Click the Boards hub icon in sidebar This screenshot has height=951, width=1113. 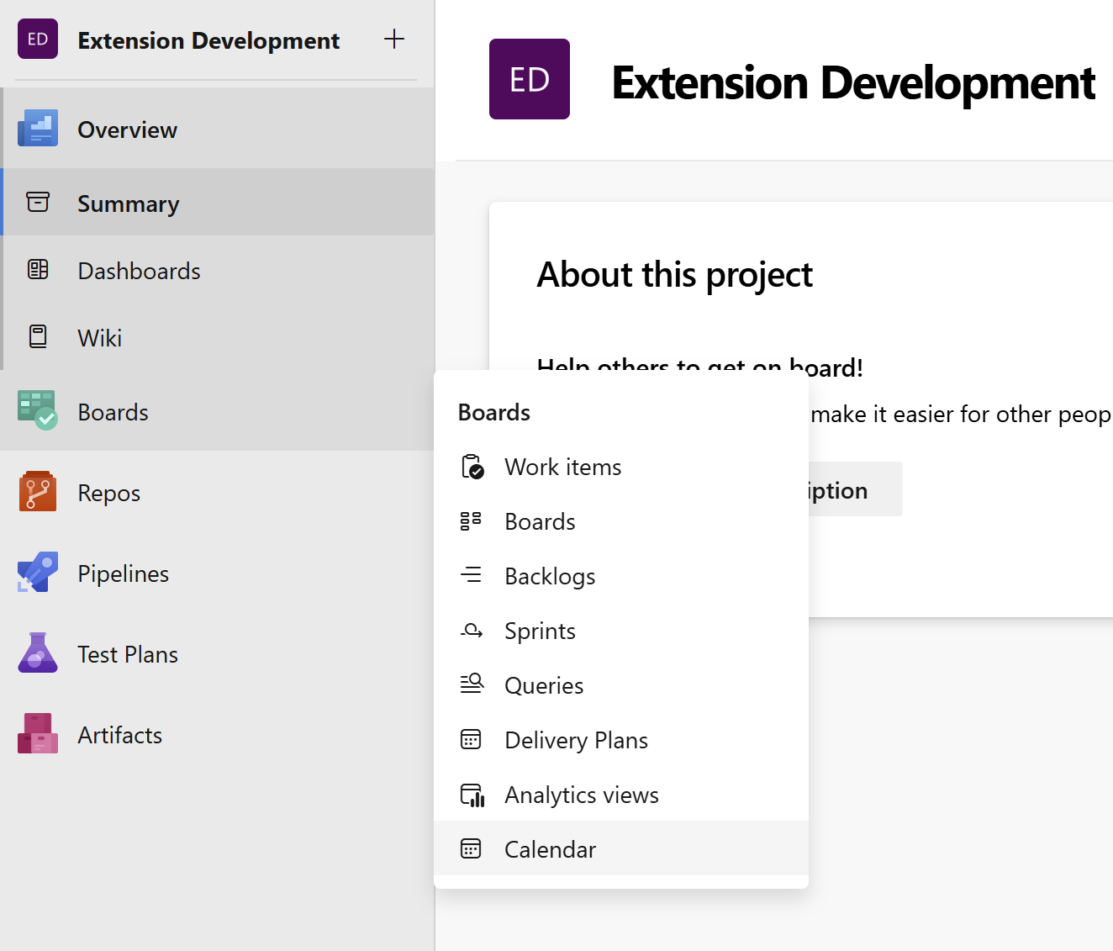point(38,411)
